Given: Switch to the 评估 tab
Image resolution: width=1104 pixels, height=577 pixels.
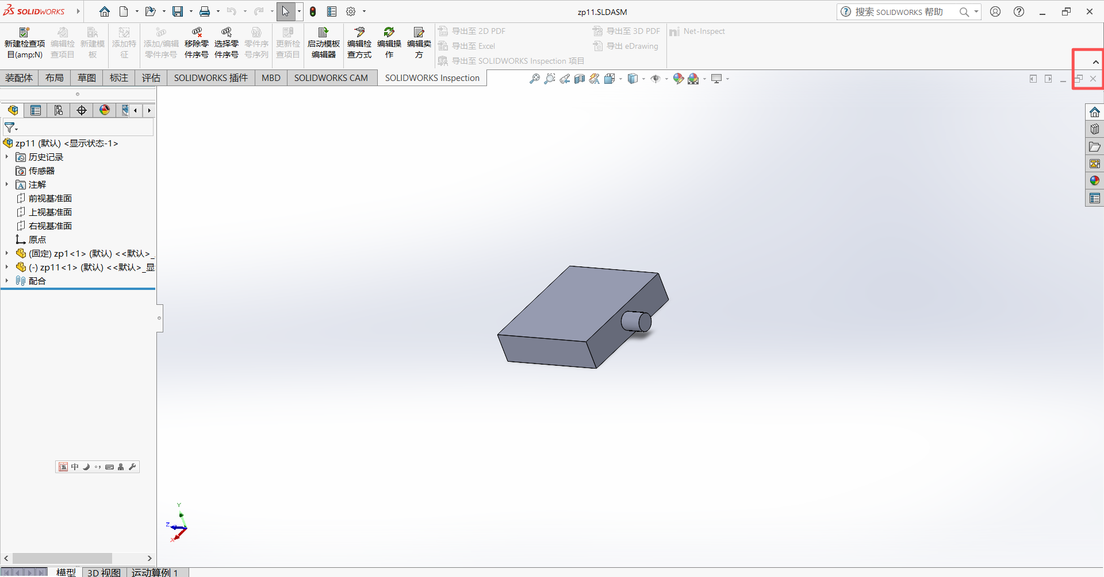Looking at the screenshot, I should pos(151,78).
